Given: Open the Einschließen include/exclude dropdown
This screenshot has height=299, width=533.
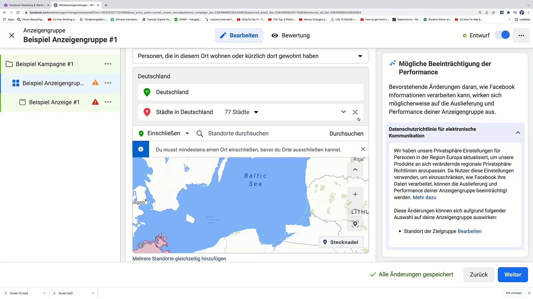Looking at the screenshot, I should (x=164, y=133).
